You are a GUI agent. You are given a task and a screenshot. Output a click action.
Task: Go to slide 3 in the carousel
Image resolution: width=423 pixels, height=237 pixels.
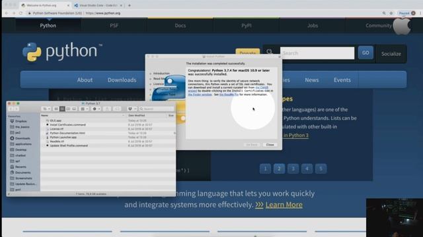[293, 169]
